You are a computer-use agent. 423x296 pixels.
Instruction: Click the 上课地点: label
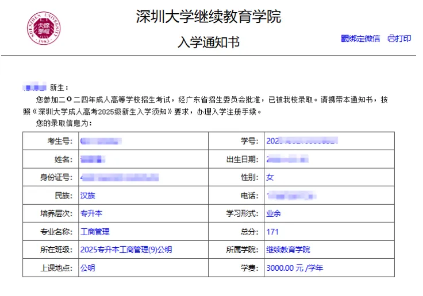point(56,268)
